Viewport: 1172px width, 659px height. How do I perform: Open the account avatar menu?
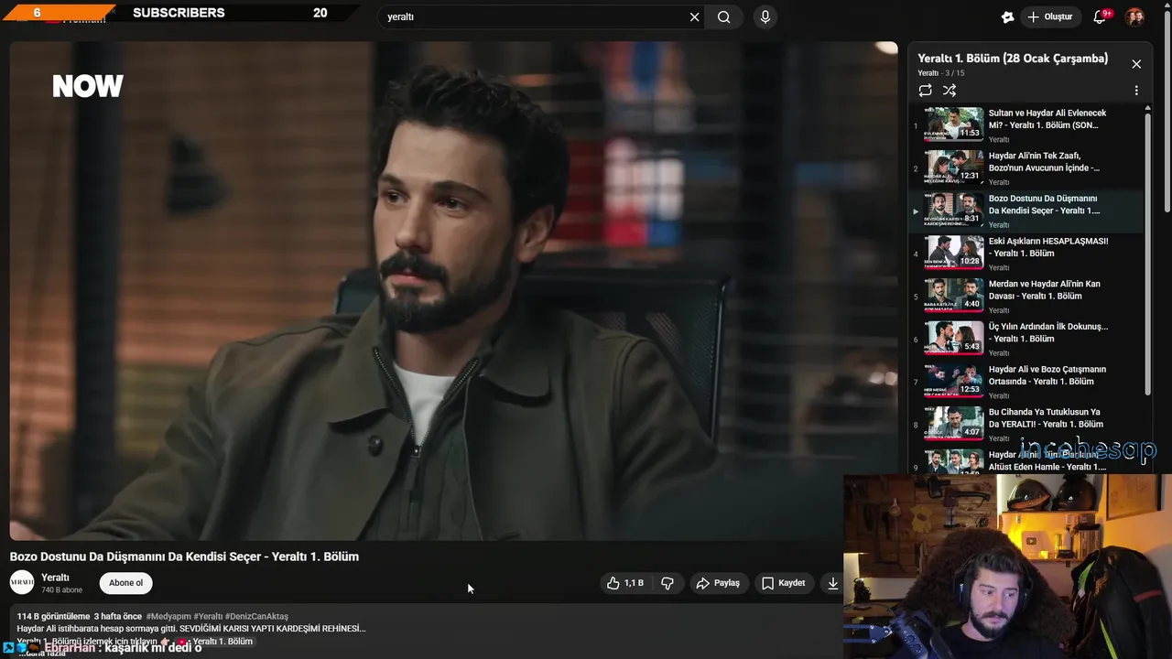point(1134,16)
